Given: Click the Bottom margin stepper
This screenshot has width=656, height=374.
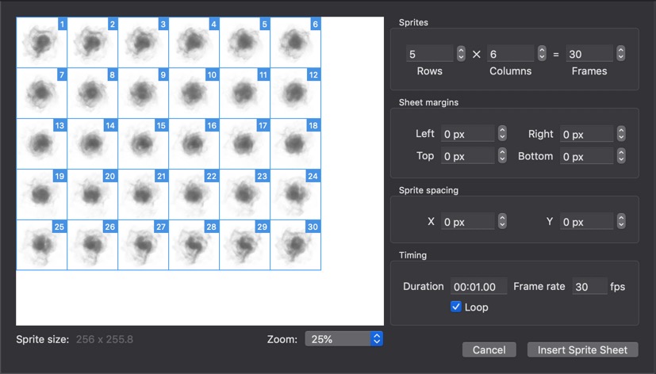Looking at the screenshot, I should tap(620, 156).
